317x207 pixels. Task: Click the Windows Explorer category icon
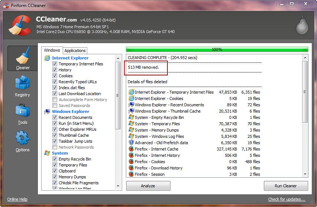(47, 111)
